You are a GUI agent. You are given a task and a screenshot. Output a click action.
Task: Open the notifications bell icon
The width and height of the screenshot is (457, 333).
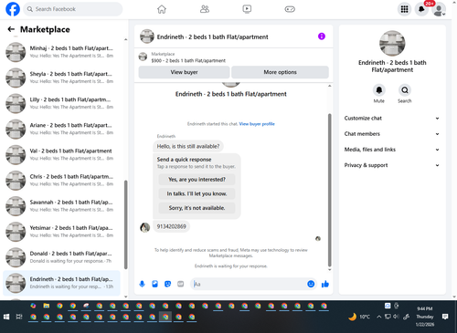click(x=421, y=9)
